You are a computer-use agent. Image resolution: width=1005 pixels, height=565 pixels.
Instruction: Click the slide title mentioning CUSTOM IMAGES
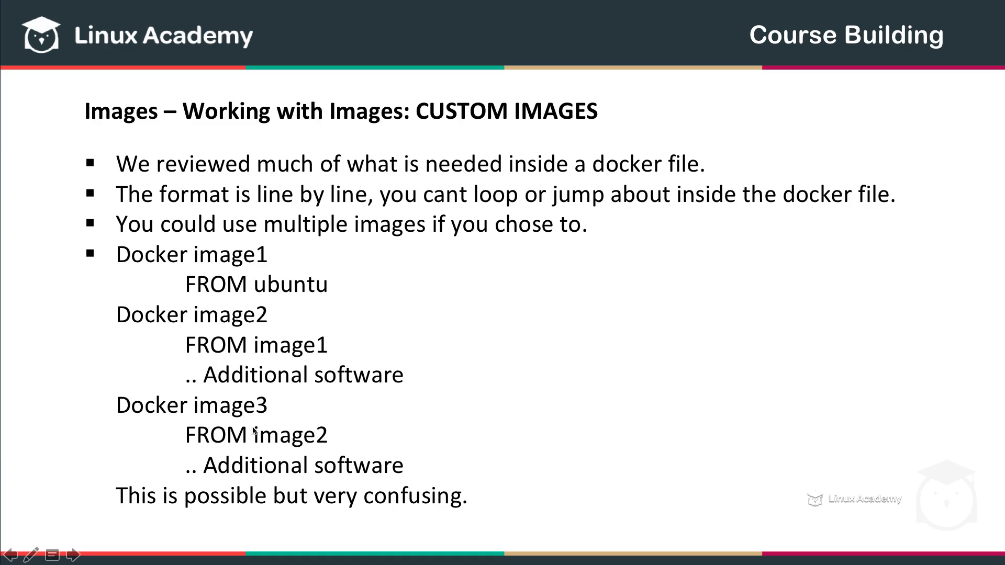tap(341, 111)
